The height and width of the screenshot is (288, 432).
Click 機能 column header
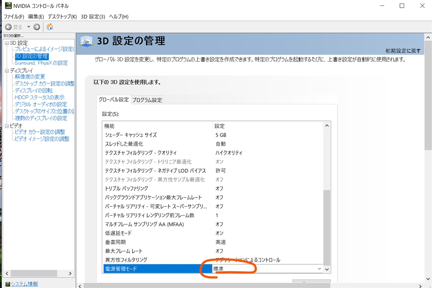coord(157,126)
